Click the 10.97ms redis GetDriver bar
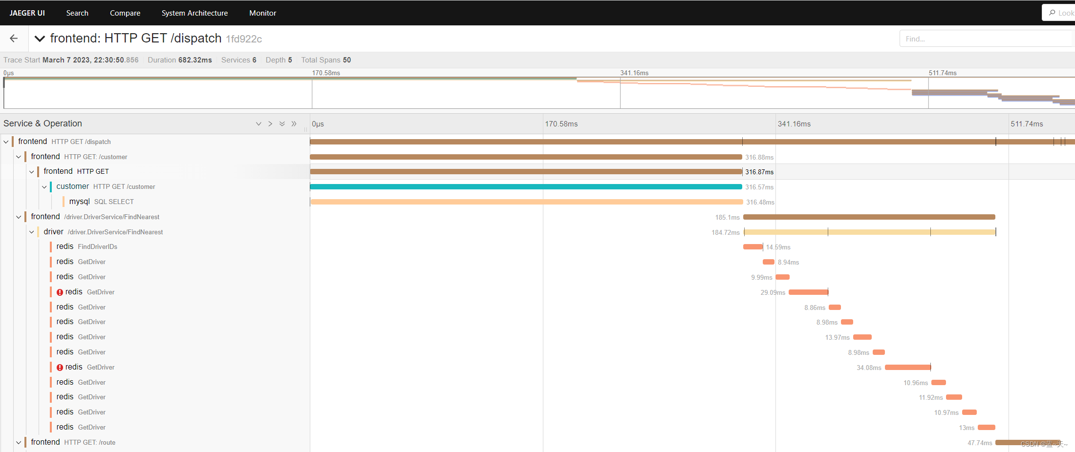This screenshot has height=452, width=1075. click(969, 412)
